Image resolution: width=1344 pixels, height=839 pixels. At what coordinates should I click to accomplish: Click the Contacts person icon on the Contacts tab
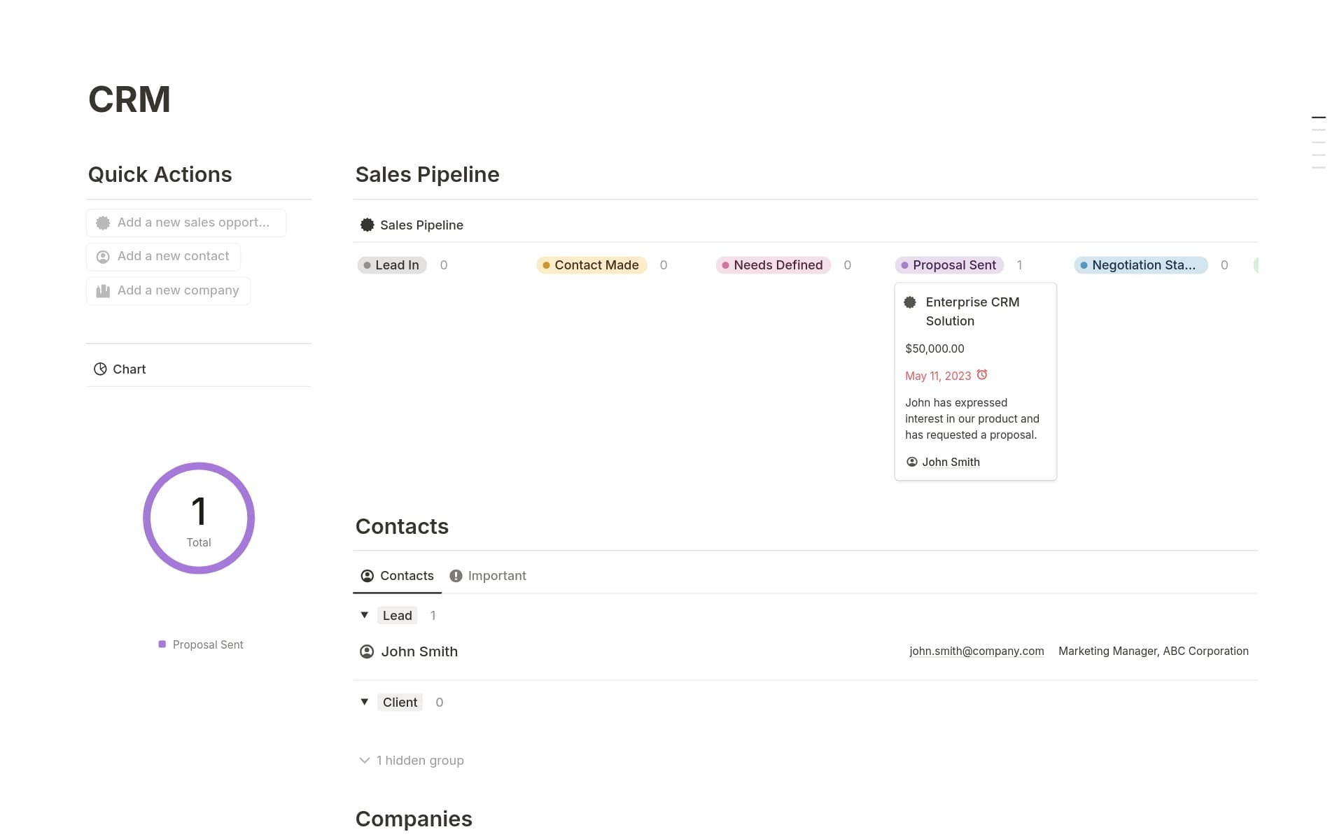point(366,575)
